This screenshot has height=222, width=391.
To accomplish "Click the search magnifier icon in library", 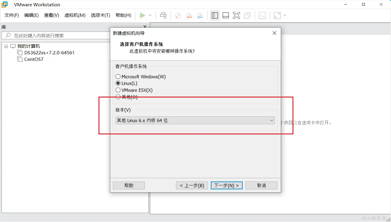I will tap(8, 35).
